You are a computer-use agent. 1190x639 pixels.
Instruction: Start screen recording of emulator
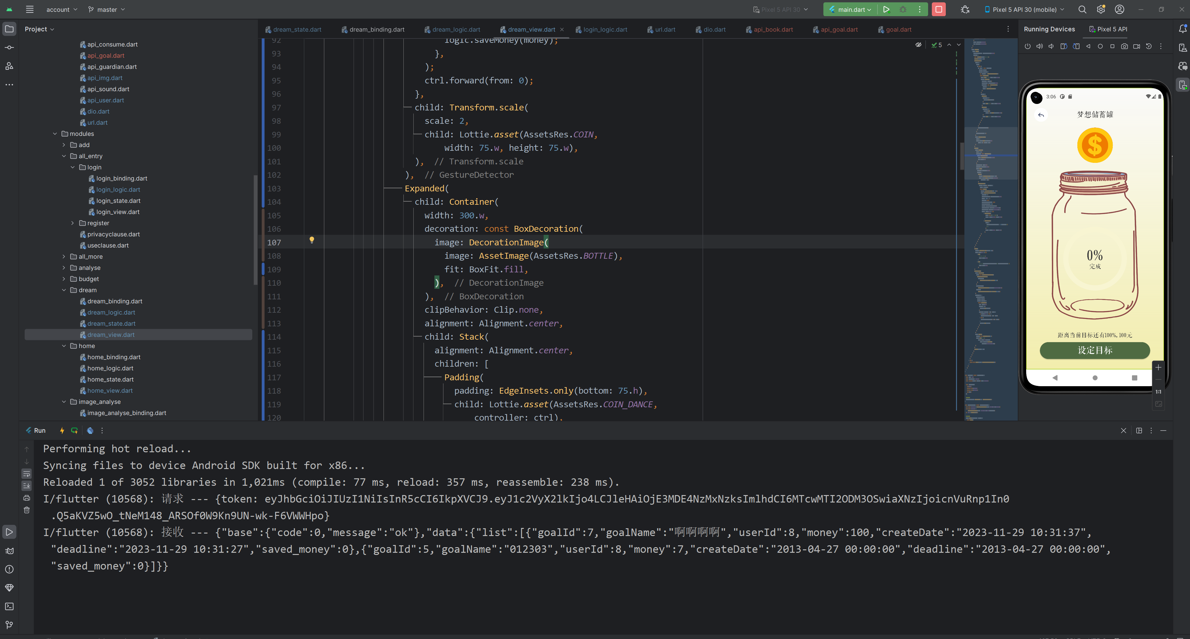pos(1136,46)
